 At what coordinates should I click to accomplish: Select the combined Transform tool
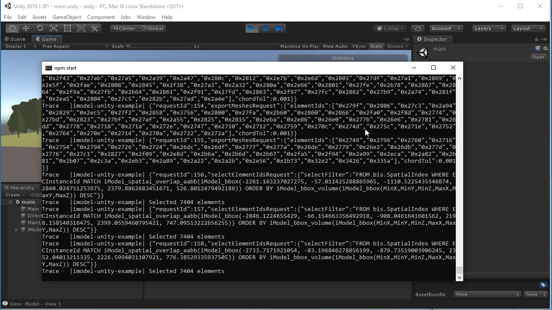[x=81, y=28]
